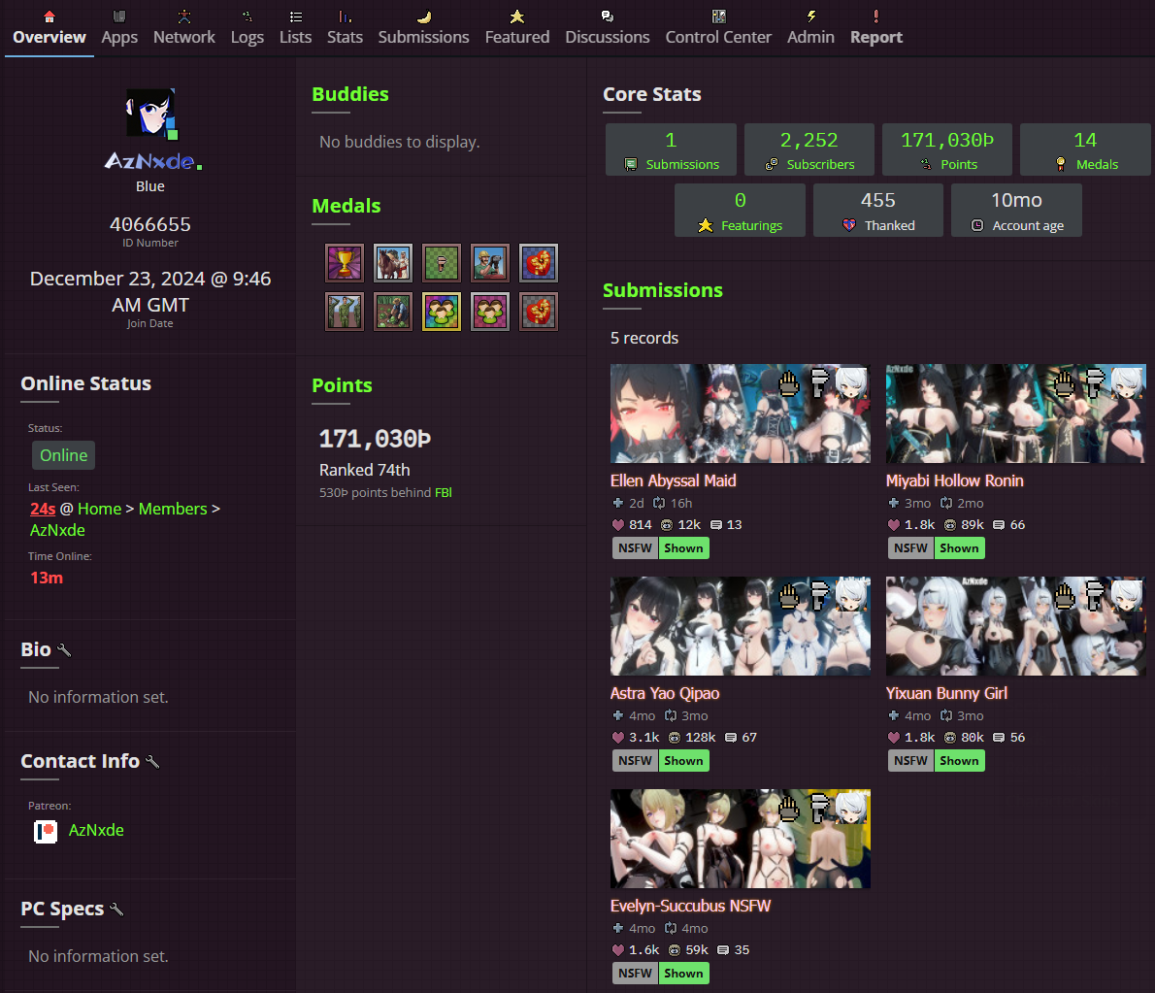
Task: Go to the Logs tab
Action: tap(247, 28)
